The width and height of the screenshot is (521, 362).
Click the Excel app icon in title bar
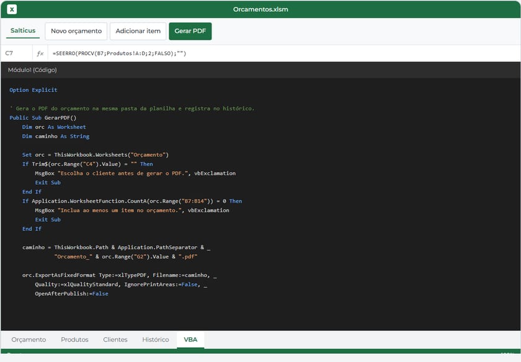[12, 9]
